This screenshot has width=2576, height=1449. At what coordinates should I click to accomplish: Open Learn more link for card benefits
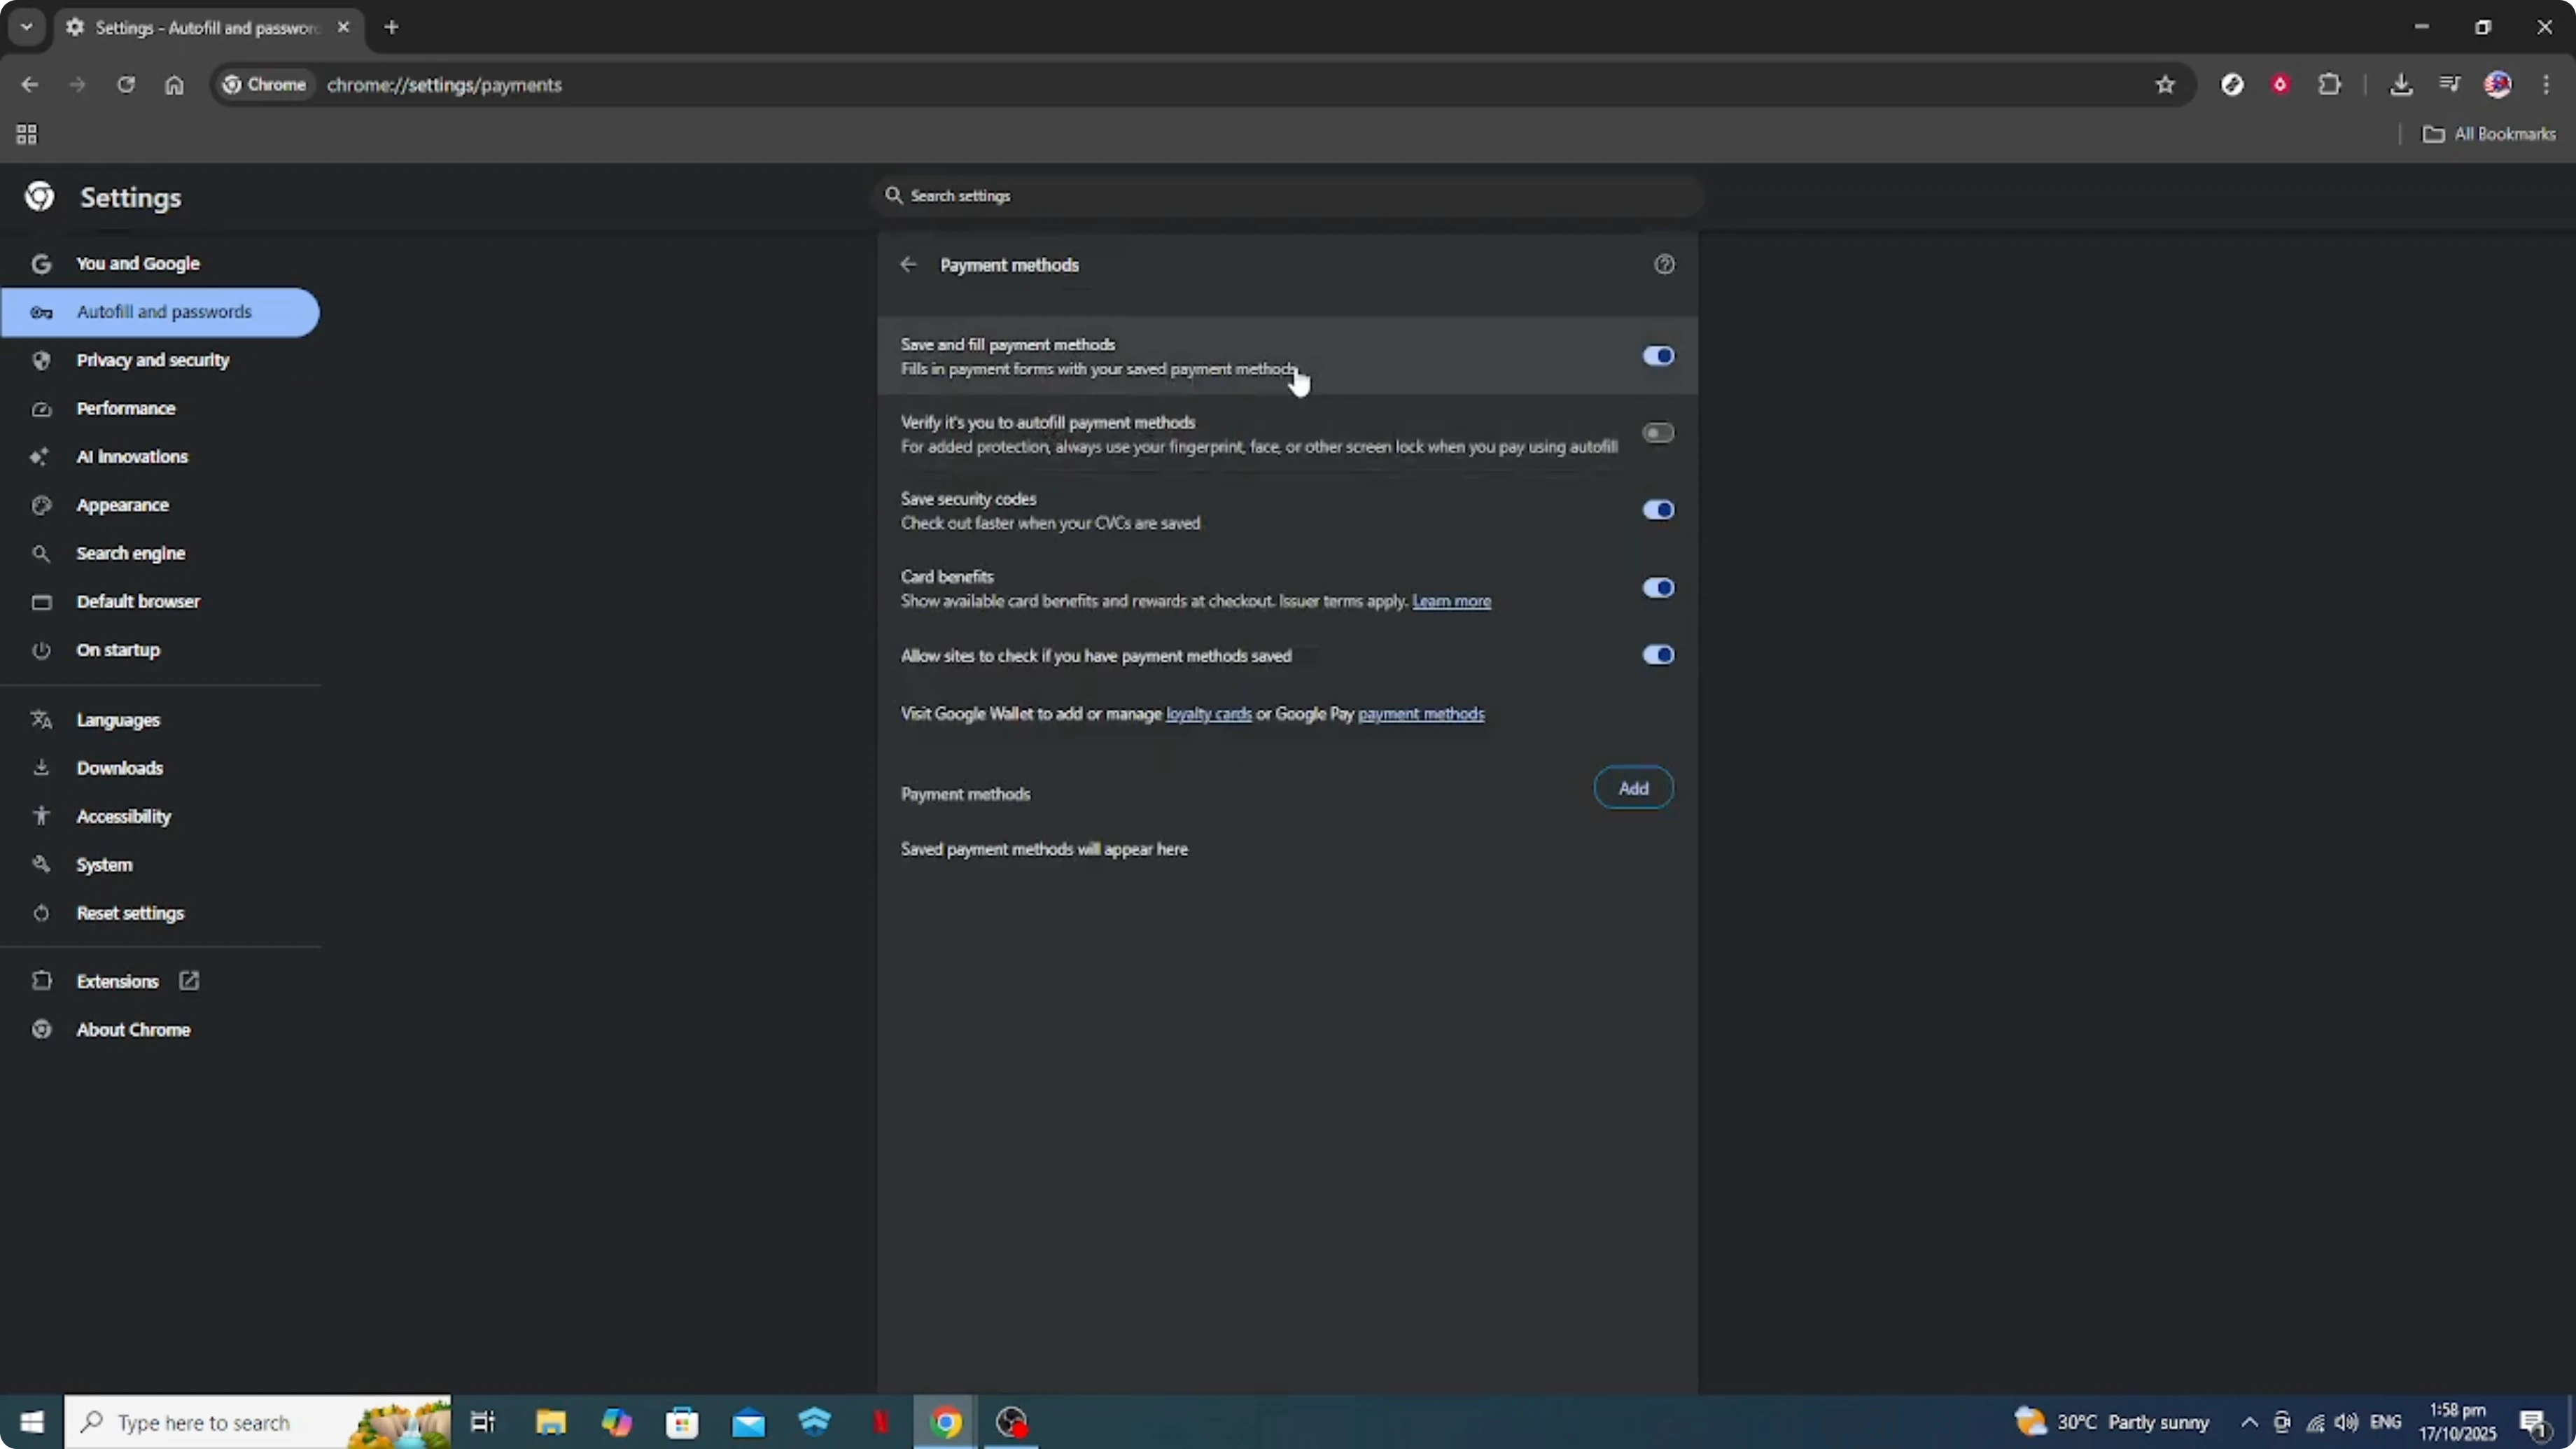(x=1451, y=601)
